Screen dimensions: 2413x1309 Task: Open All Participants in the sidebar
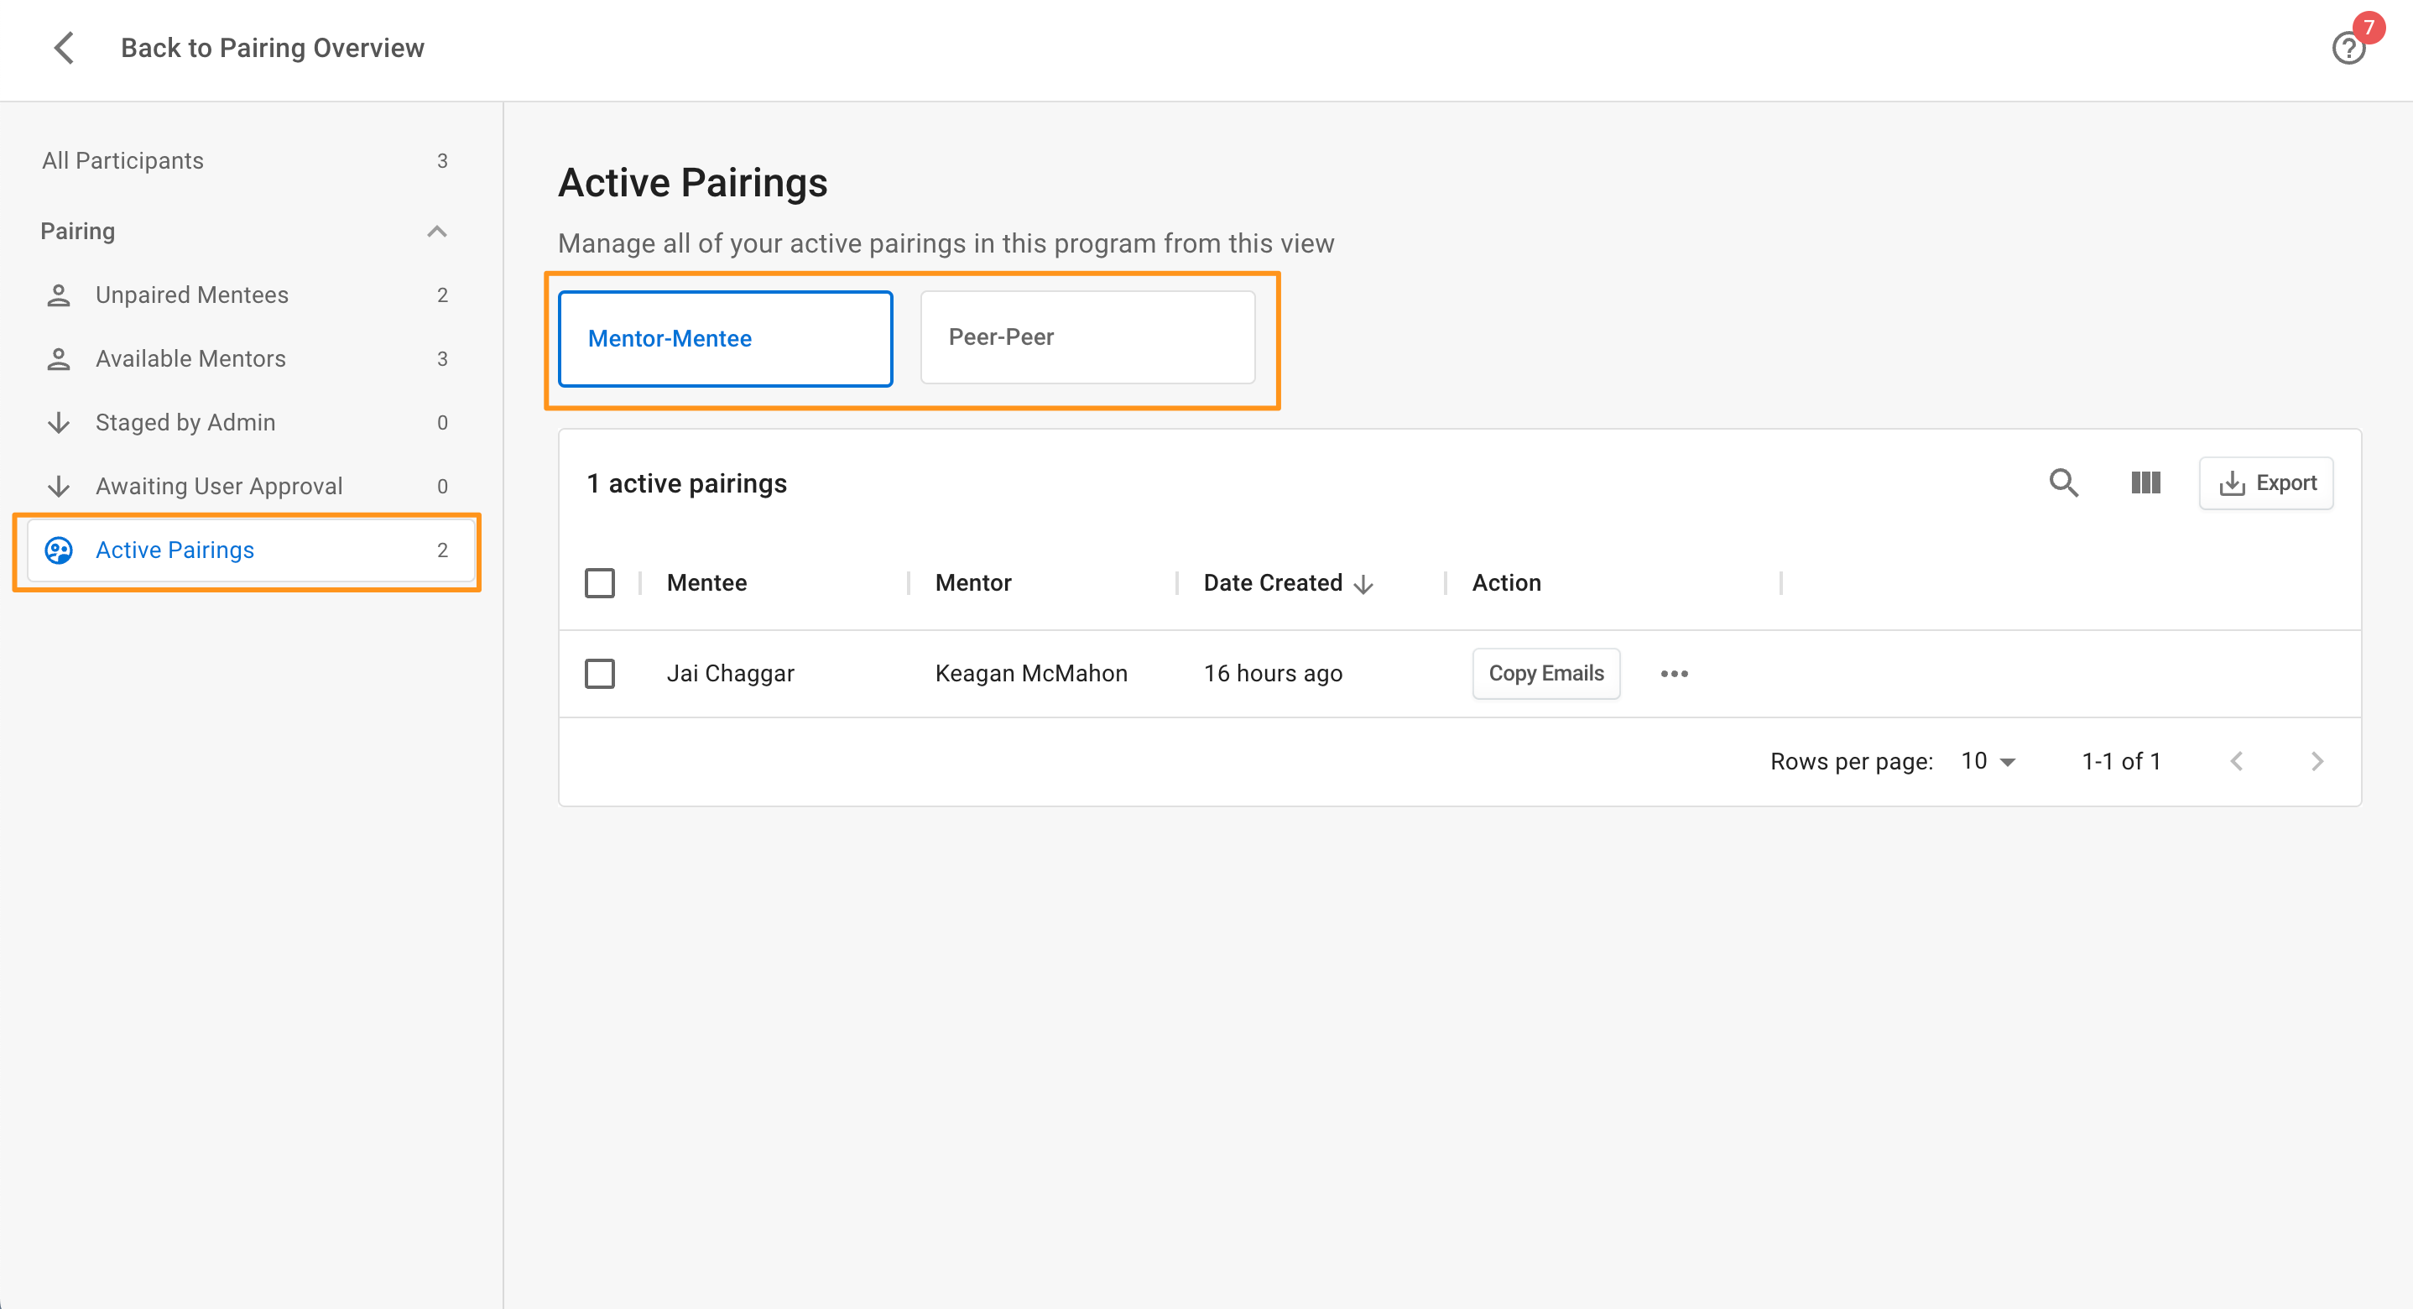246,160
